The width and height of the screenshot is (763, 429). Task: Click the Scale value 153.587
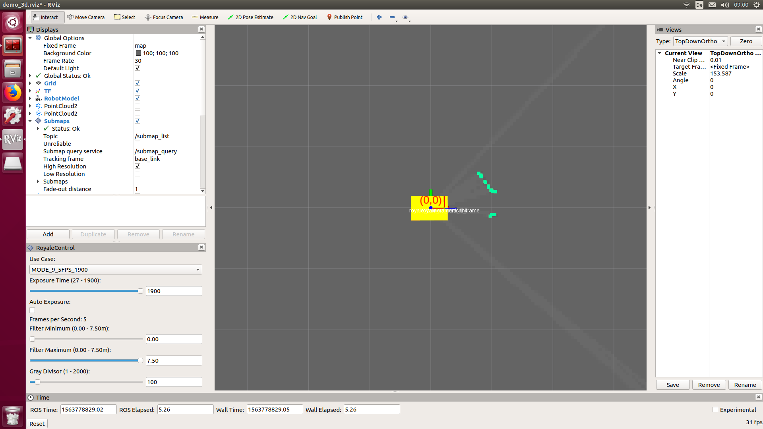[x=720, y=73]
